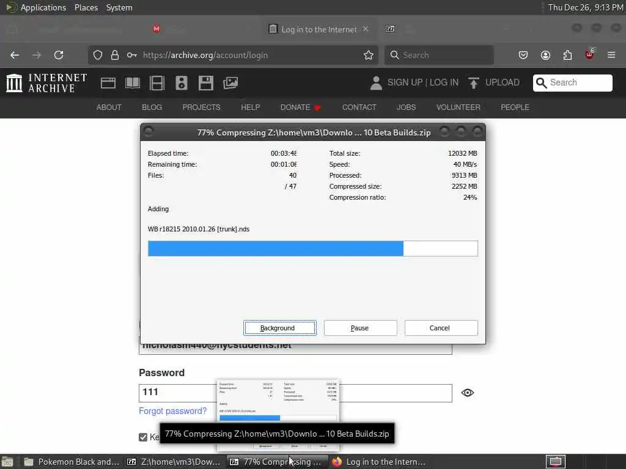Click the 7-Zip tab icon in browser tab strip

[x=390, y=29]
